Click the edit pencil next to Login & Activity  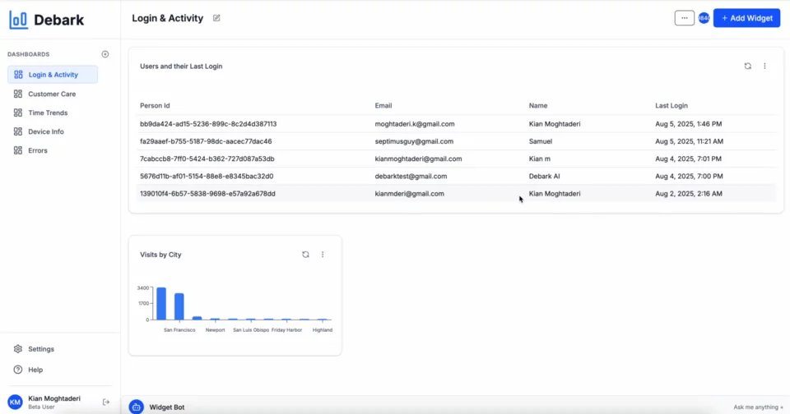coord(216,18)
